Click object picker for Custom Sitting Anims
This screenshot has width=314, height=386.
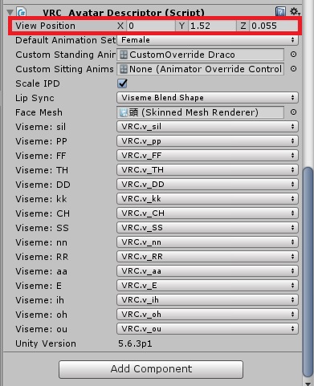293,69
